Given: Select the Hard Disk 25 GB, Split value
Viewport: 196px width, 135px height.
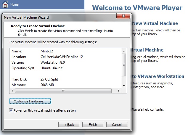Looking at the screenshot, I should pos(49,79).
